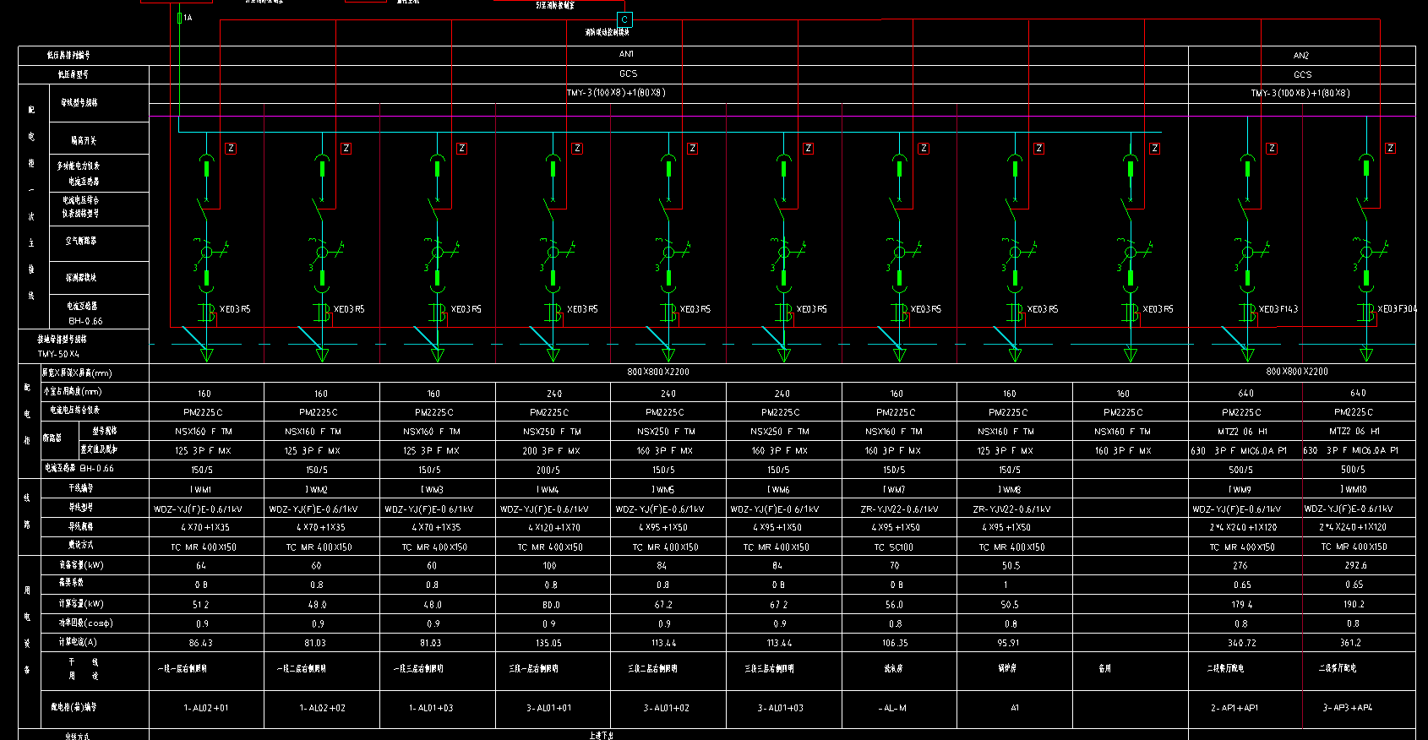This screenshot has width=1428, height=740.
Task: Select the AN2 panel header label
Action: click(x=1301, y=56)
